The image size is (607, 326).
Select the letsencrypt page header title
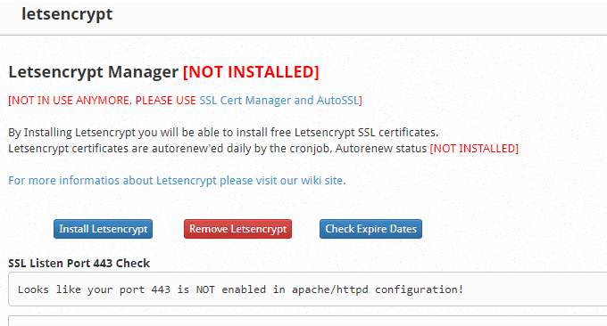click(x=67, y=14)
